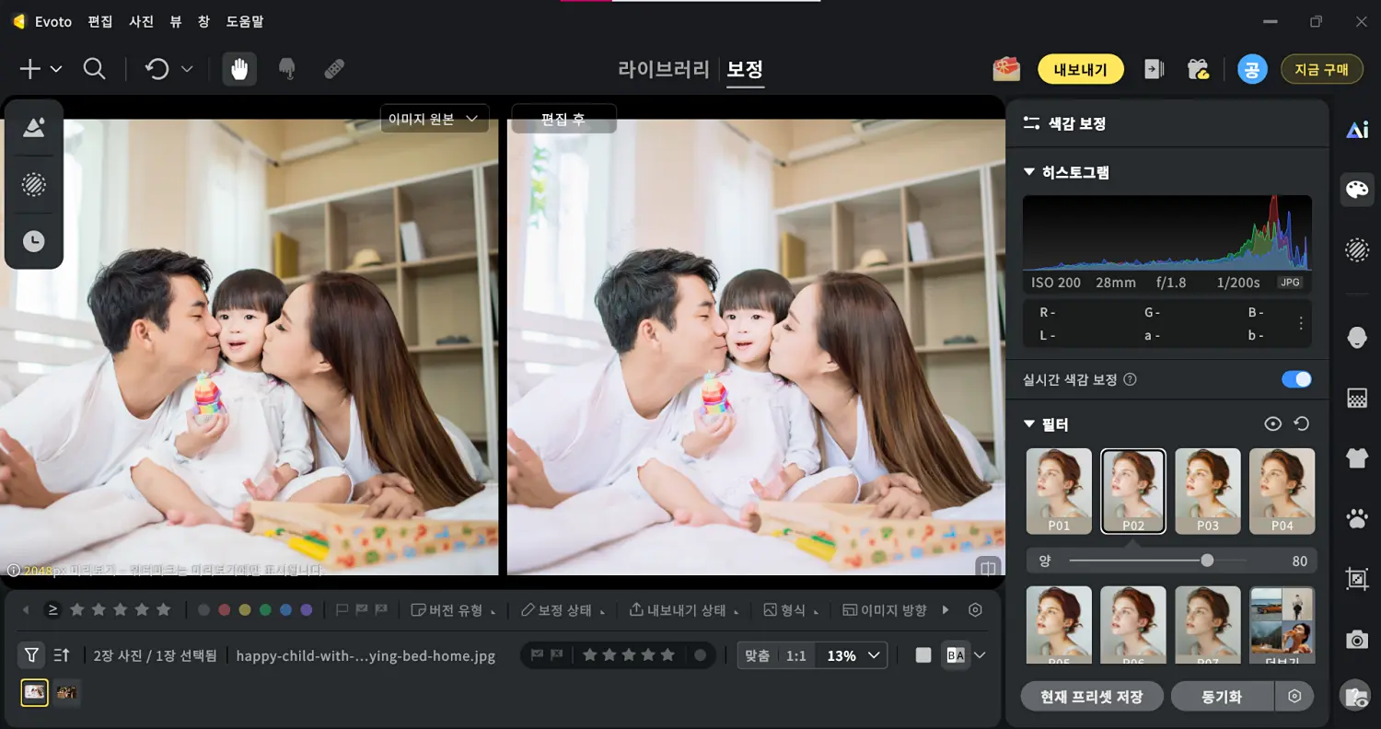Screen dimensions: 1381x729
Task: Select the healing bandage tool
Action: 333,67
